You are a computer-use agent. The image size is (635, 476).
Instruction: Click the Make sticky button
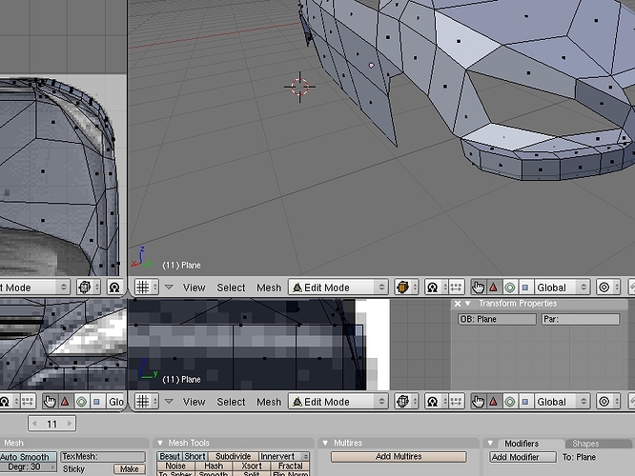129,469
